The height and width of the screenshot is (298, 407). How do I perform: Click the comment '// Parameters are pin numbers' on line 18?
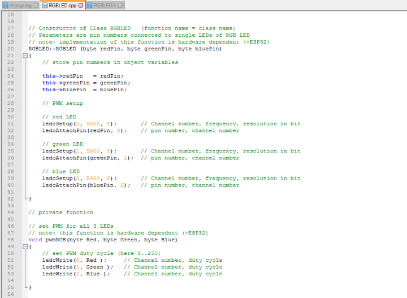tap(78, 35)
